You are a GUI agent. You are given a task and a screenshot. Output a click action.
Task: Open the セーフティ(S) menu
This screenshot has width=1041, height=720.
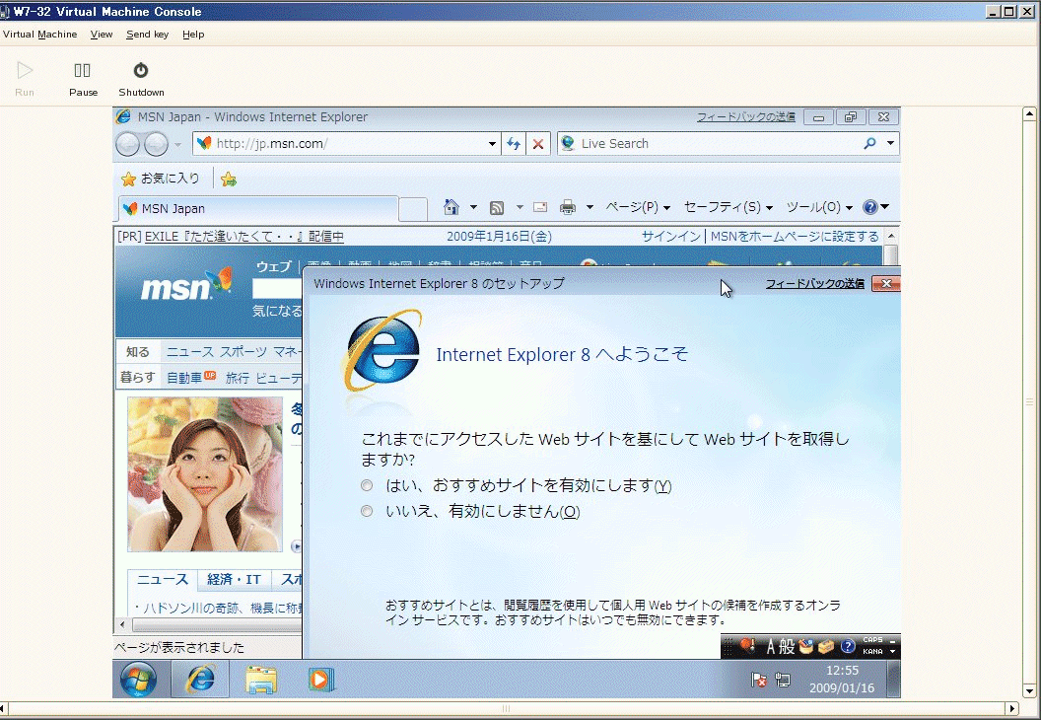click(729, 207)
